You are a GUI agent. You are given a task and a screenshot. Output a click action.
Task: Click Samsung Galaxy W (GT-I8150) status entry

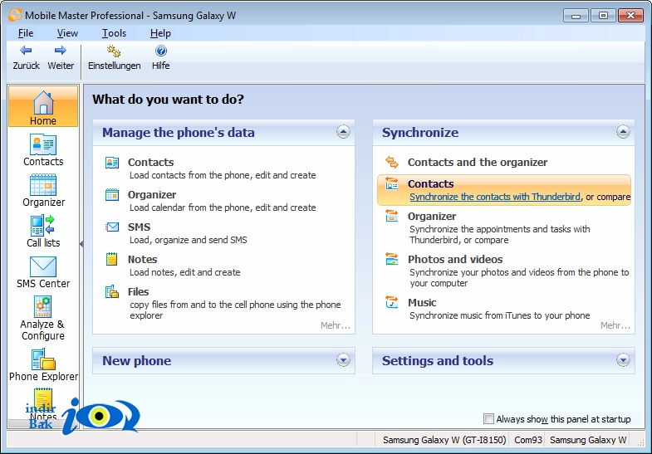coord(444,440)
